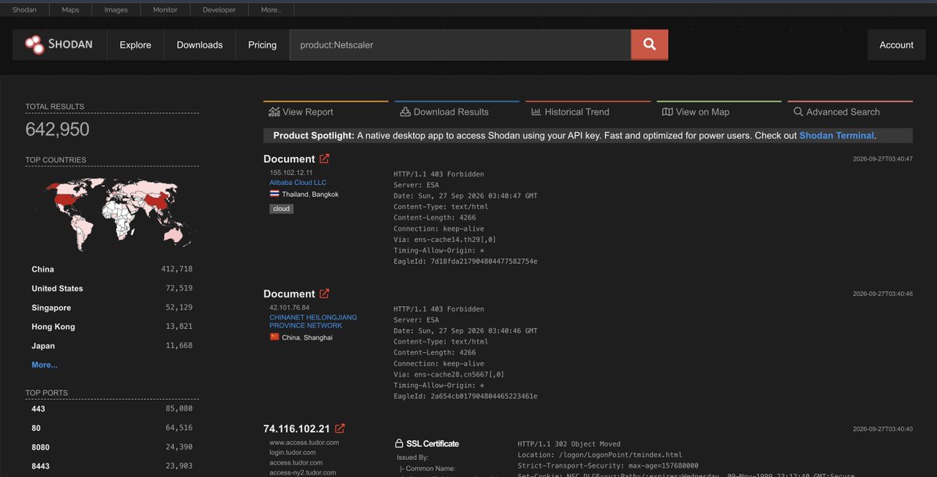This screenshot has width=937, height=477.
Task: Open the Explore menu
Action: click(135, 44)
